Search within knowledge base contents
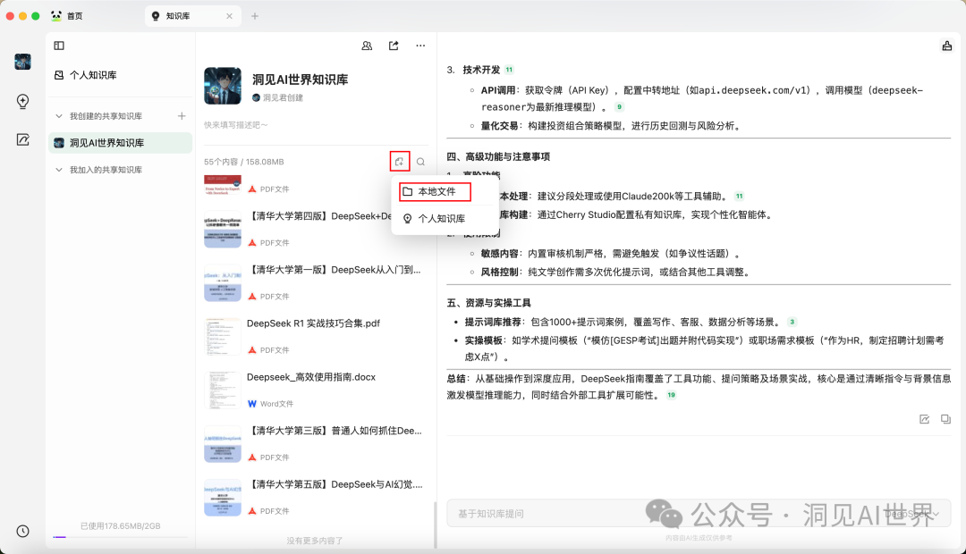Screen dimensions: 966x554 click(x=420, y=161)
